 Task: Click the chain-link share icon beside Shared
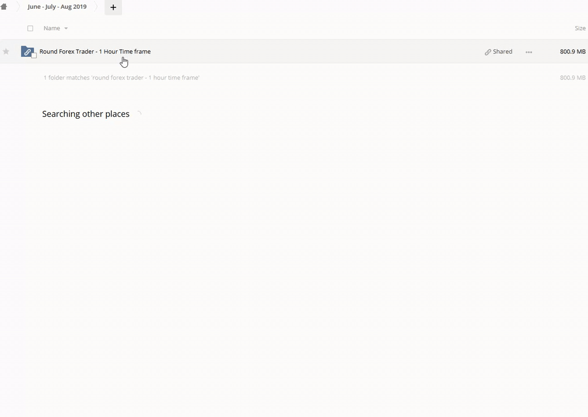point(488,52)
